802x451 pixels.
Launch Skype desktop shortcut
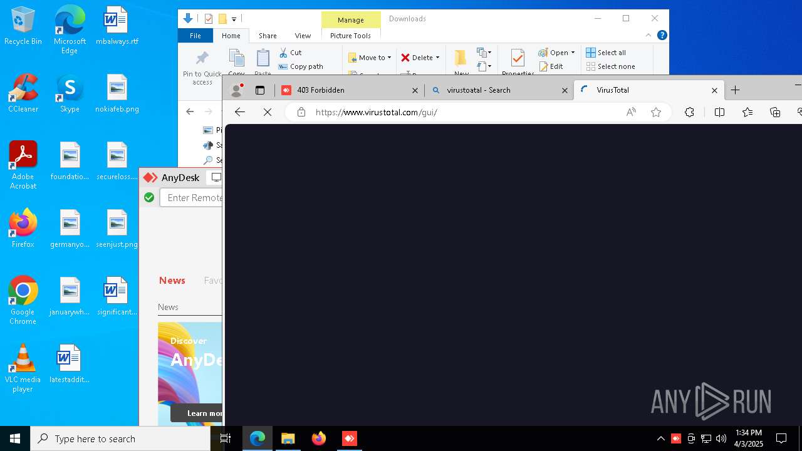click(x=70, y=94)
